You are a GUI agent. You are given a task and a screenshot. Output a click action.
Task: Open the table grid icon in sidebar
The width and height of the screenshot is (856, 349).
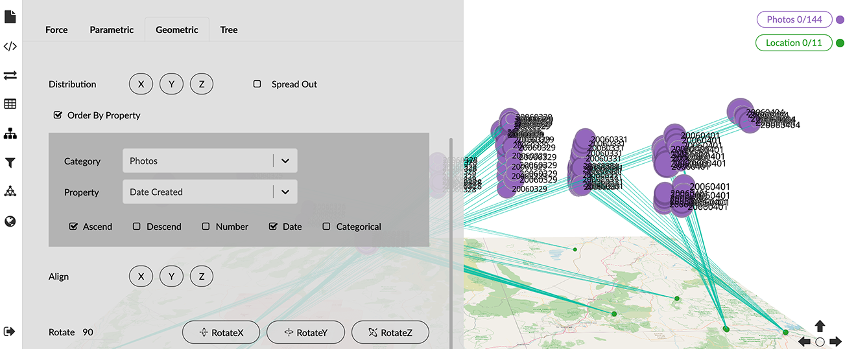[x=10, y=104]
